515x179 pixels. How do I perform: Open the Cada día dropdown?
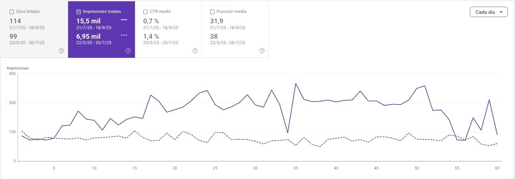(489, 12)
